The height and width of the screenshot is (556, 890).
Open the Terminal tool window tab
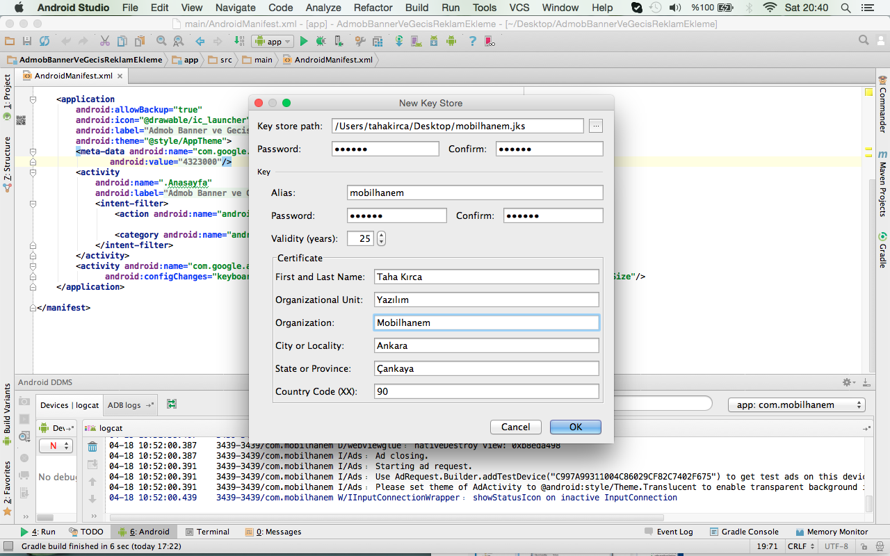[x=207, y=532]
